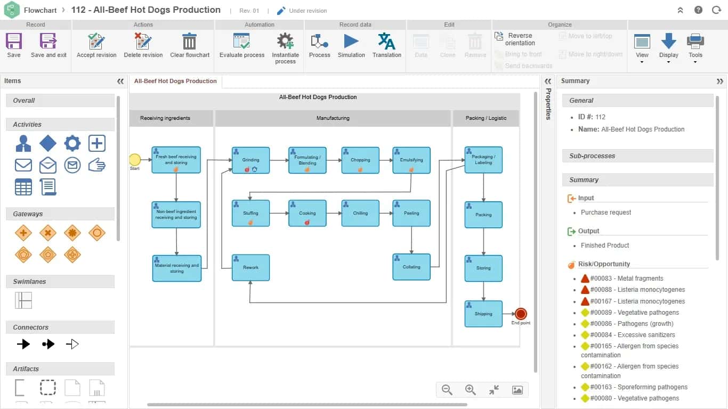The image size is (728, 409).
Task: Select the All-Beef Hot Dogs Production tab
Action: (175, 81)
